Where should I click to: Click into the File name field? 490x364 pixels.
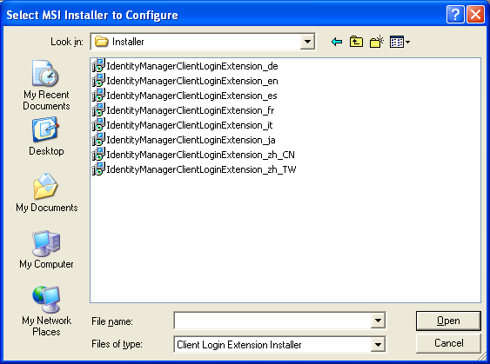pos(272,321)
